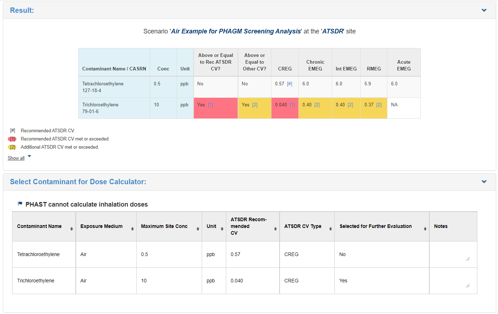498x314 pixels.
Task: Click the Show all legend link
Action: (16, 158)
